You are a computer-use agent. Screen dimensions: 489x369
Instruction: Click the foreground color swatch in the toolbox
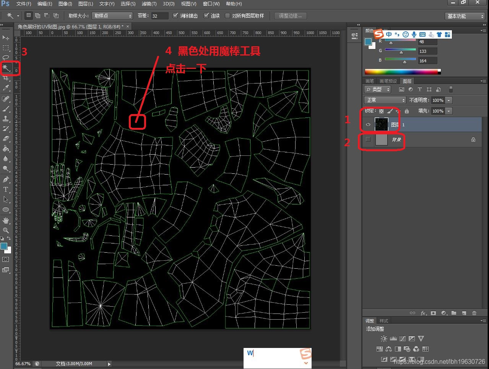(x=4, y=246)
